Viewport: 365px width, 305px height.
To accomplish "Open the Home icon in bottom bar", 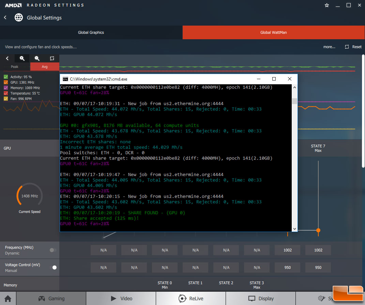I will click(8, 299).
